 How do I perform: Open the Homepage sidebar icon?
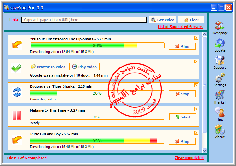(220, 25)
